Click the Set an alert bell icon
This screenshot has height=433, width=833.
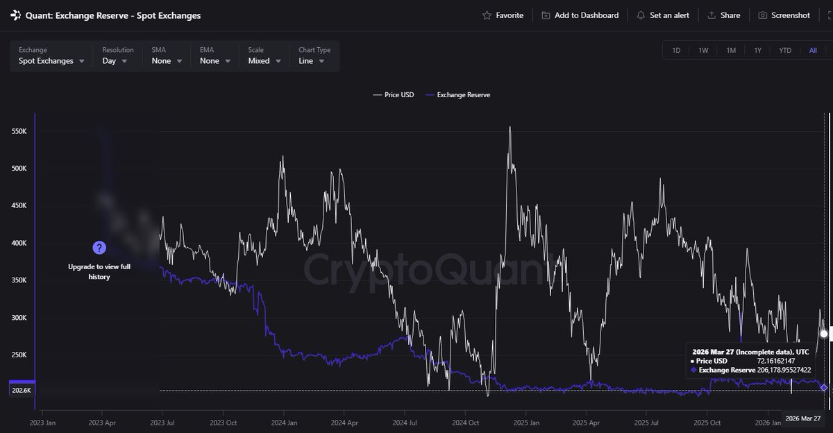641,15
